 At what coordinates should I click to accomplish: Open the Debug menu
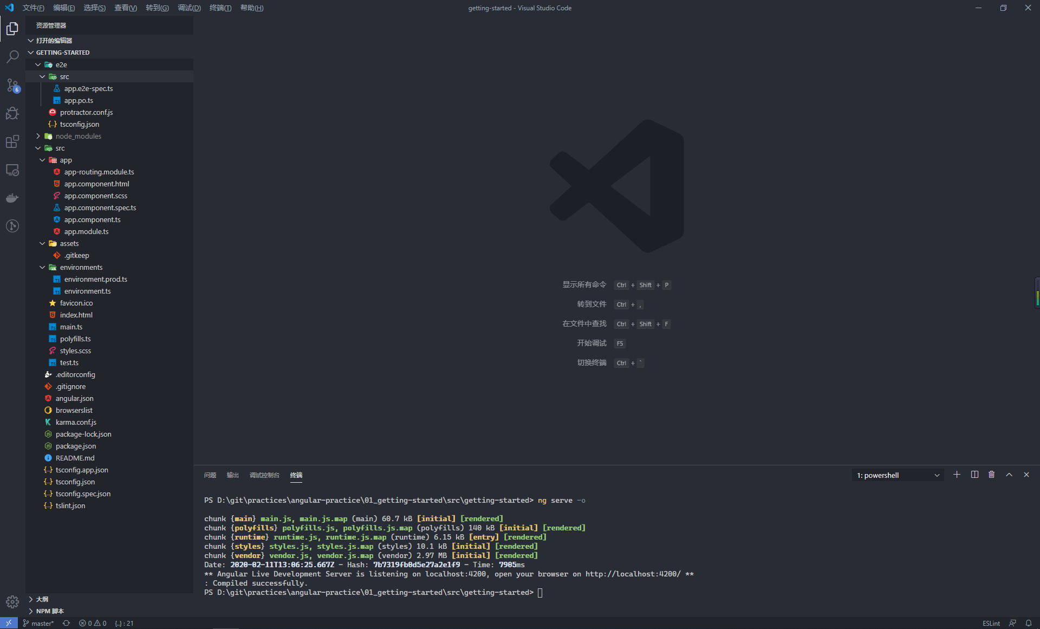189,8
